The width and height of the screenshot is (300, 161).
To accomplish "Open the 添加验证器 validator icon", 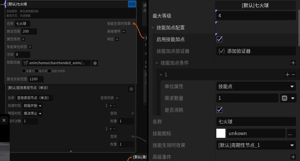I will coord(221,51).
